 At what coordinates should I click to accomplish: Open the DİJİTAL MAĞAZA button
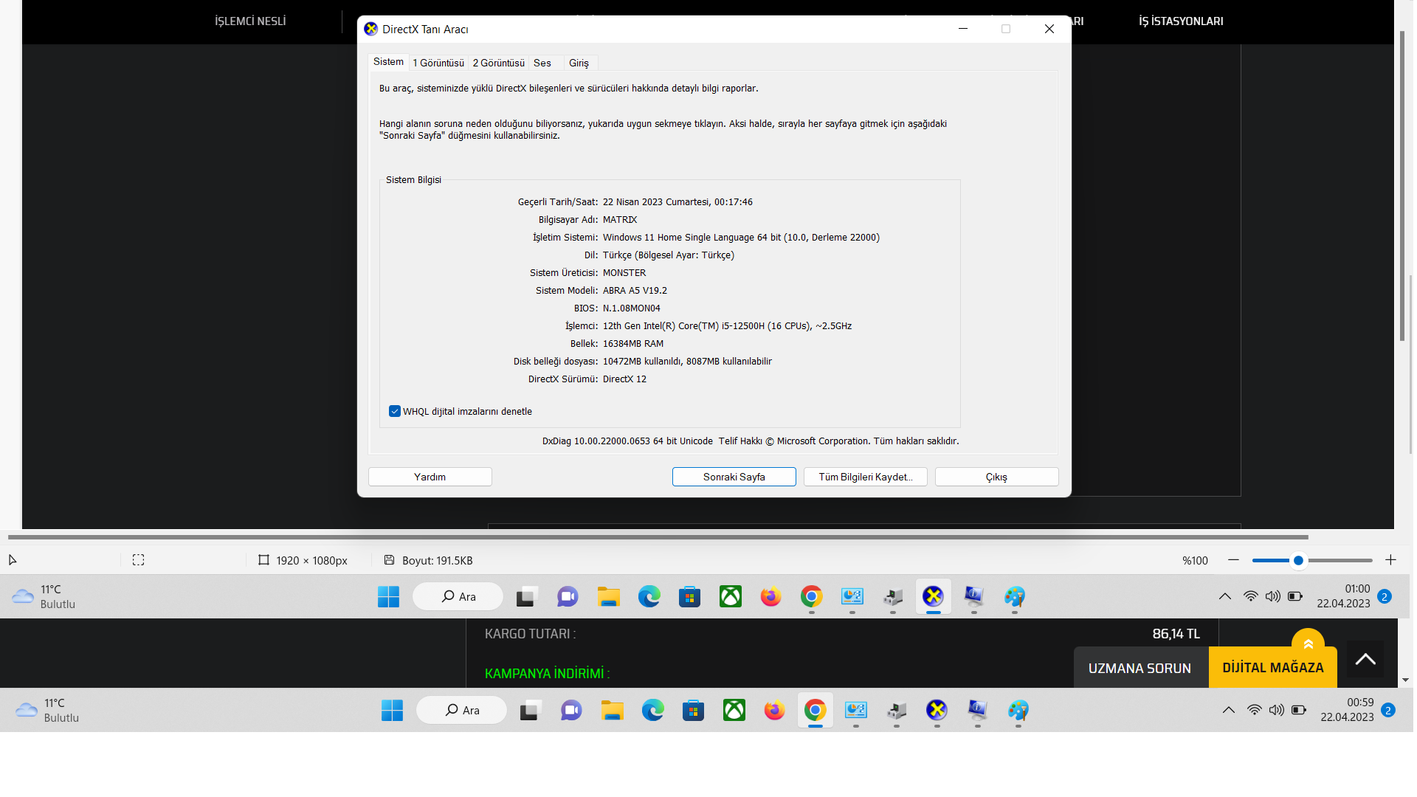pyautogui.click(x=1273, y=668)
